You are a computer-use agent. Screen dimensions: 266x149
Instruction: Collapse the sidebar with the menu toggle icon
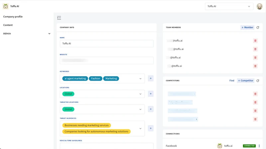59,18
